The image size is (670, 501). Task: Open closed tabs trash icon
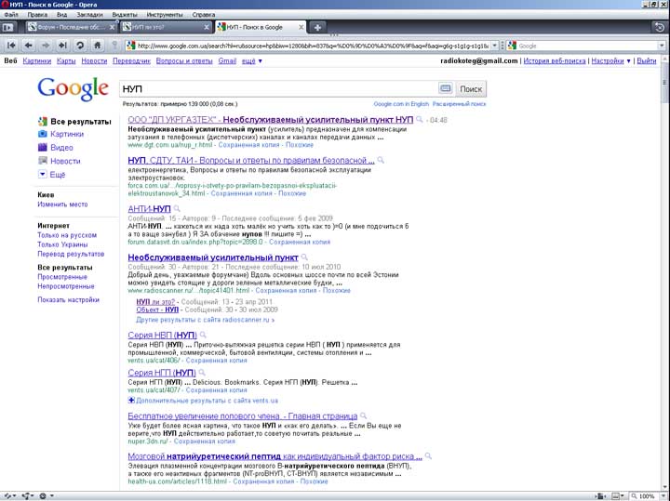pyautogui.click(x=660, y=27)
